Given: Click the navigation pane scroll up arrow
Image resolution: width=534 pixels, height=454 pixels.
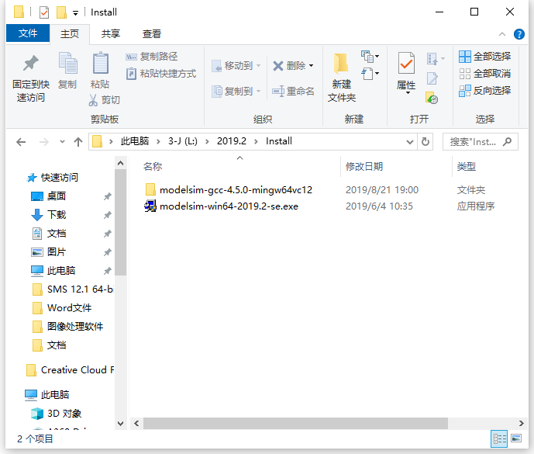Looking at the screenshot, I should 120,164.
